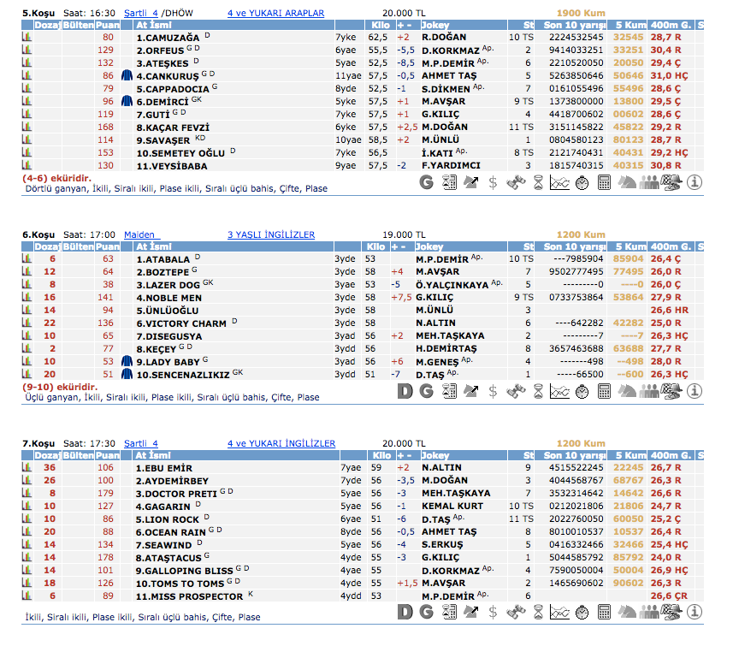Click the checkered flag icon under race 7
Image resolution: width=733 pixels, height=646 pixels.
[671, 611]
